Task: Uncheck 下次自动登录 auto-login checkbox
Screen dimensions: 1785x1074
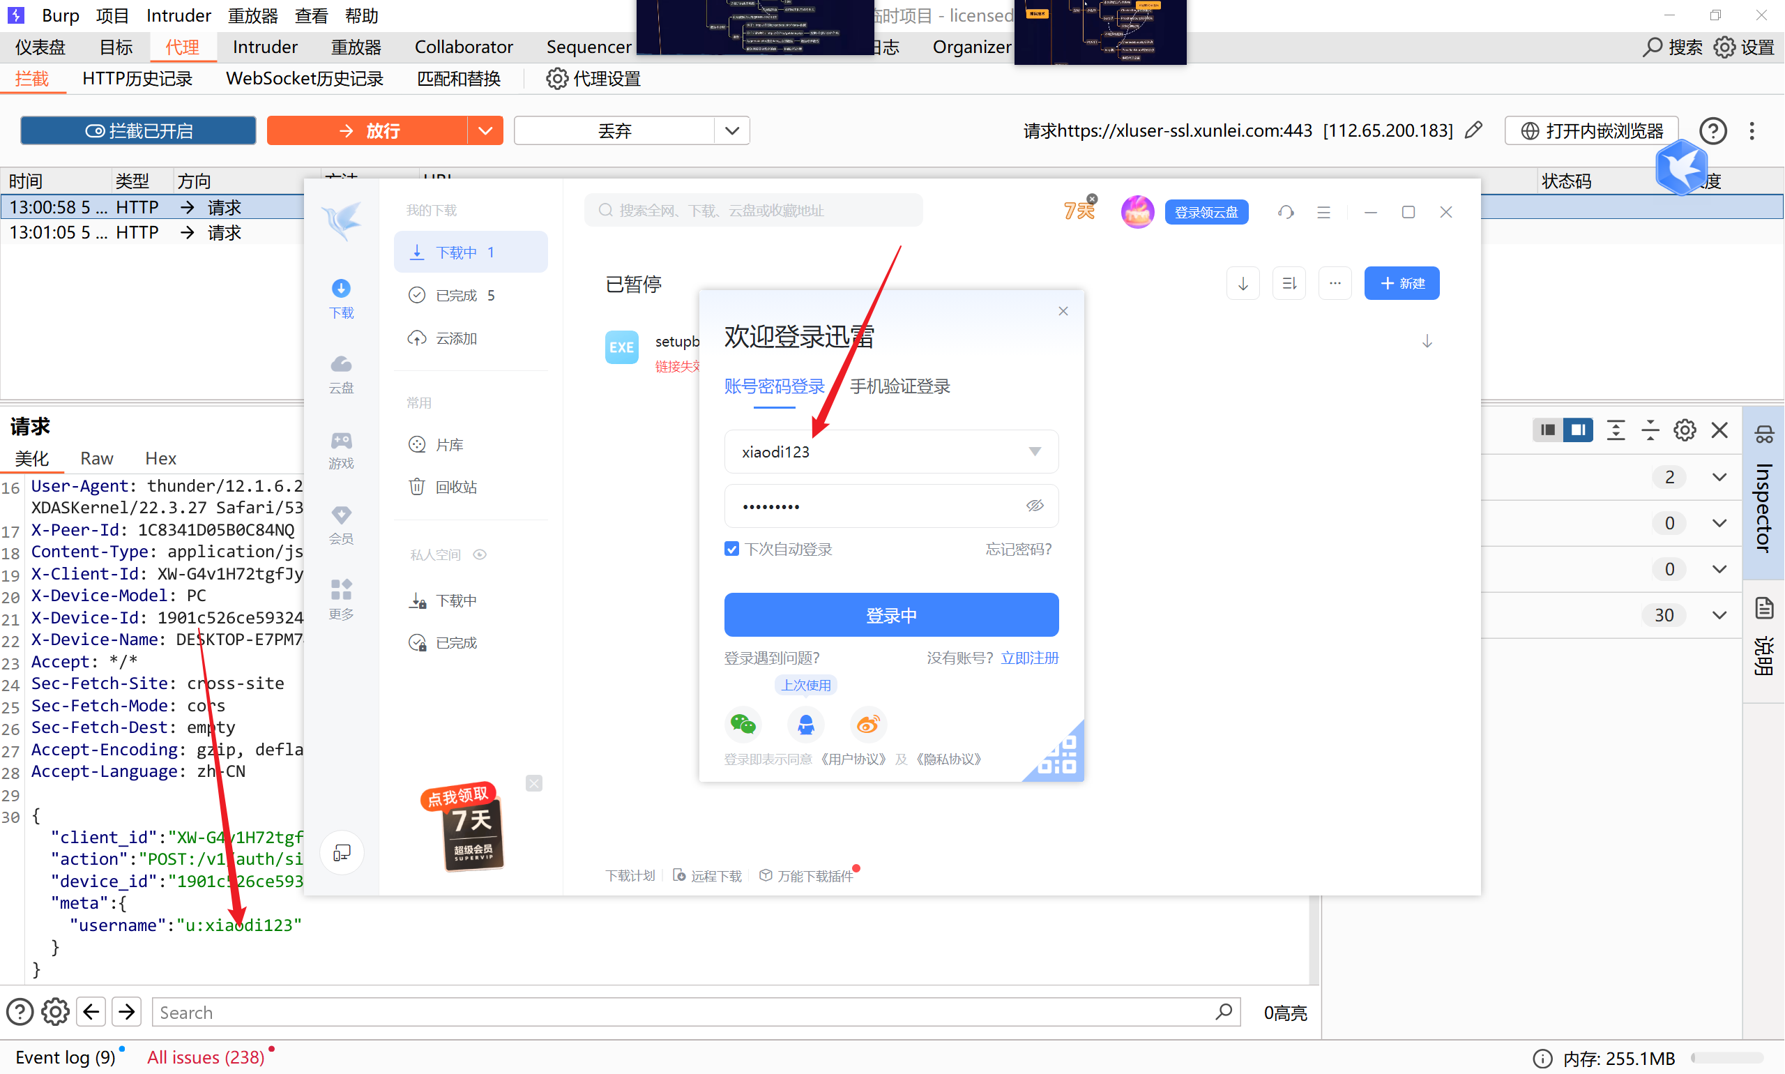Action: (731, 549)
